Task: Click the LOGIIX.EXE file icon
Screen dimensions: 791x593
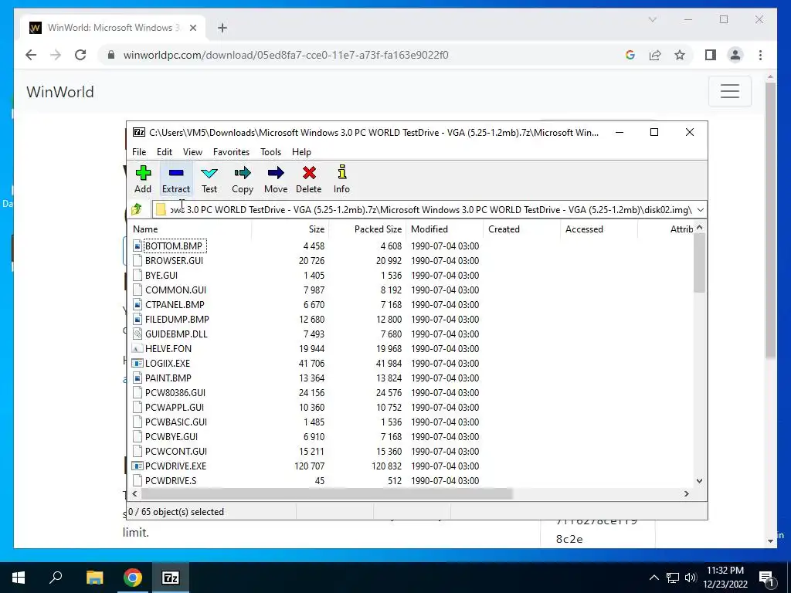Action: point(137,363)
